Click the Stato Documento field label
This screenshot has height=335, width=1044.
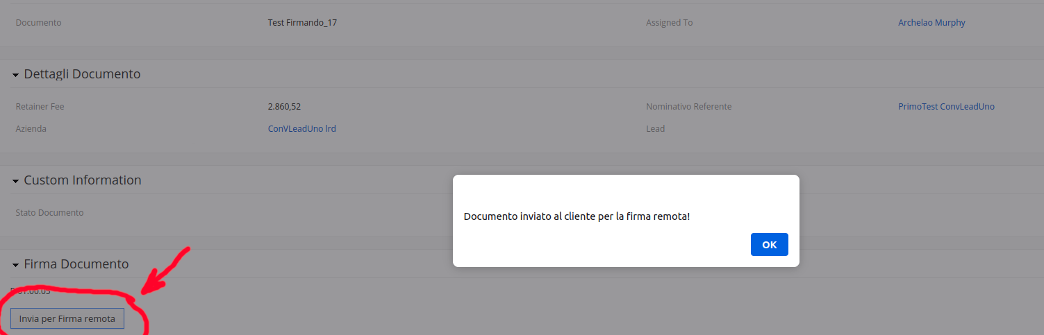pyautogui.click(x=49, y=213)
